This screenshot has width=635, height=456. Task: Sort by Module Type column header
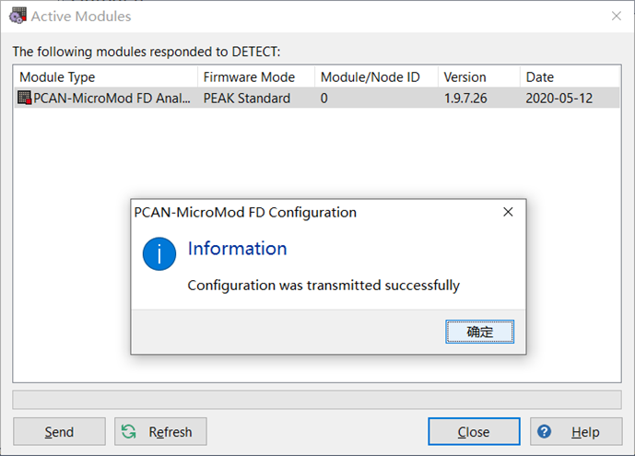click(104, 77)
